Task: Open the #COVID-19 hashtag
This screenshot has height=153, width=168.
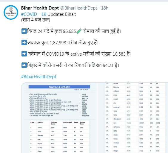Action: pos(34,14)
